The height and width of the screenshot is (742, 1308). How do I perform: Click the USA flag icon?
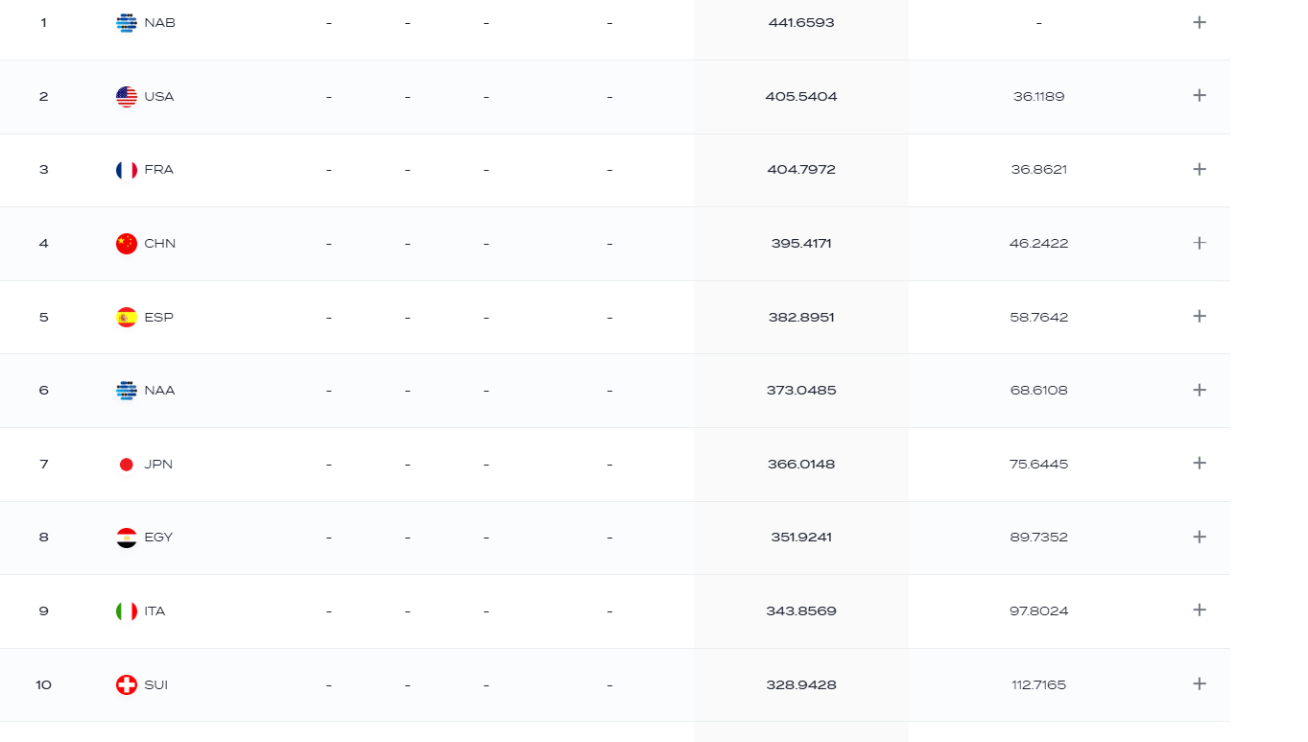[127, 96]
